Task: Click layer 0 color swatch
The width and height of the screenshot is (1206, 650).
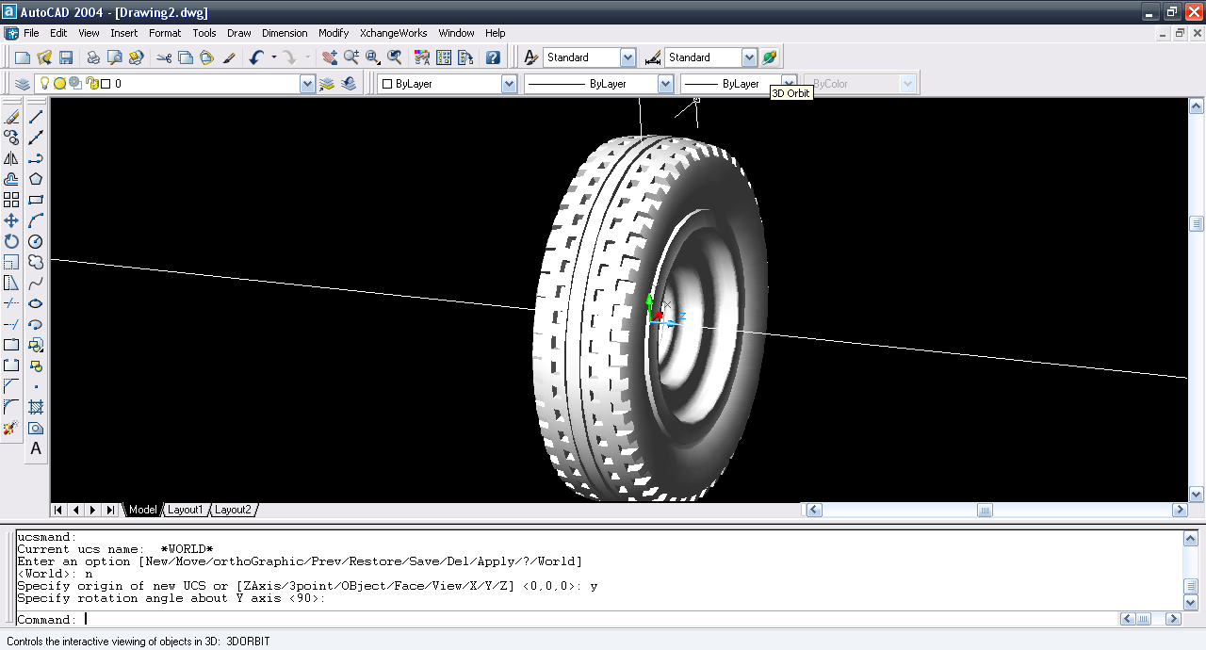Action: [x=106, y=84]
